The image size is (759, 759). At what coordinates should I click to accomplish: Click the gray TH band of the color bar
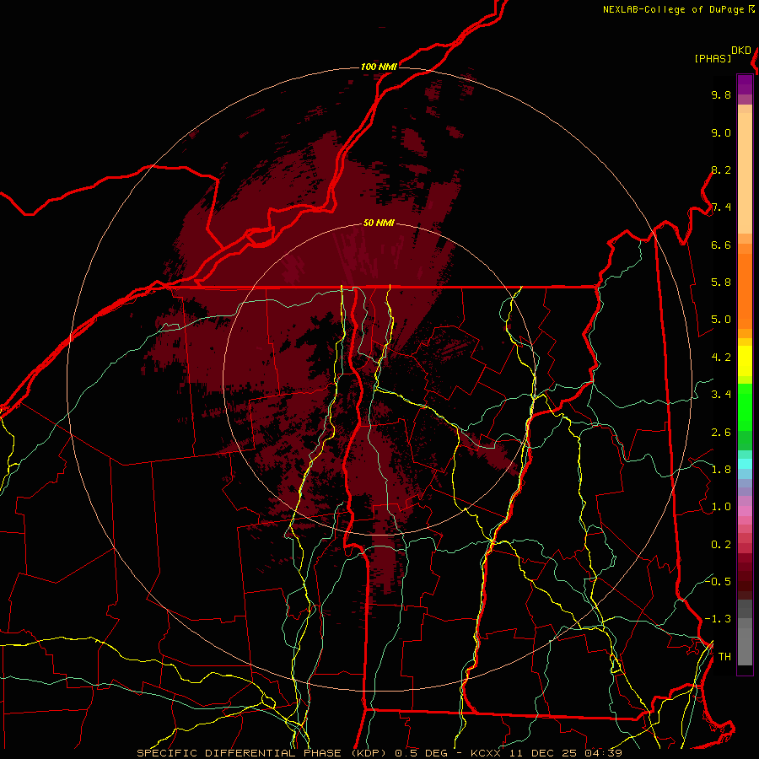pos(745,642)
